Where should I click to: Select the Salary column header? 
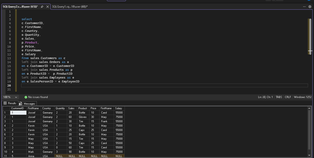[119, 108]
